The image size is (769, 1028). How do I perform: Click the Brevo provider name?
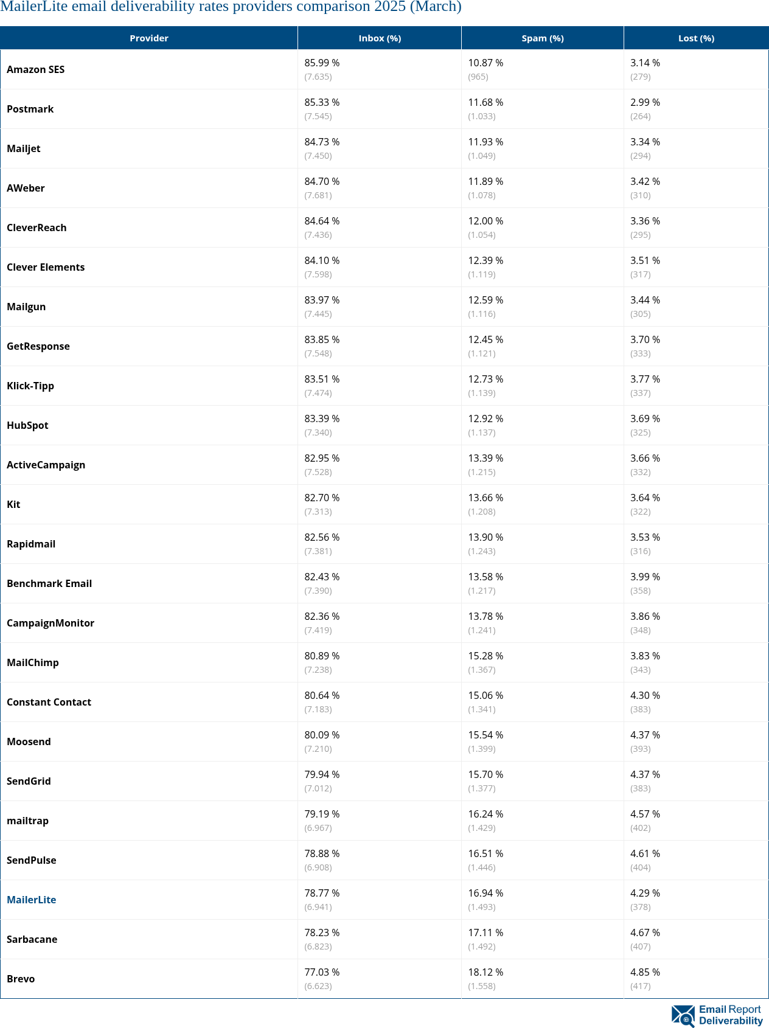[x=21, y=979]
